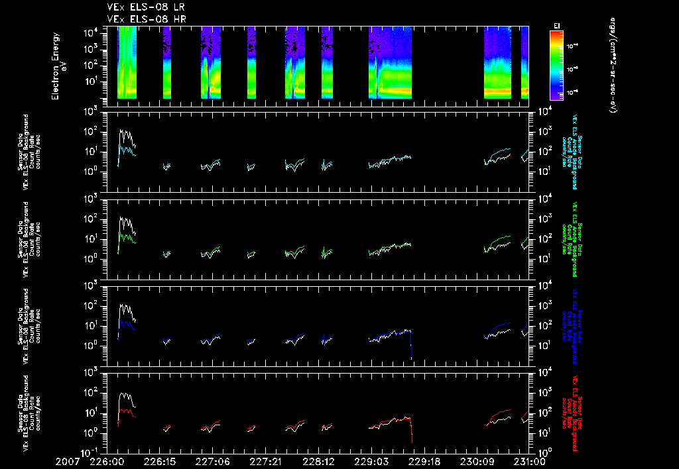Click the left axis label of the green-trace panel
The width and height of the screenshot is (679, 469).
[x=29, y=239]
